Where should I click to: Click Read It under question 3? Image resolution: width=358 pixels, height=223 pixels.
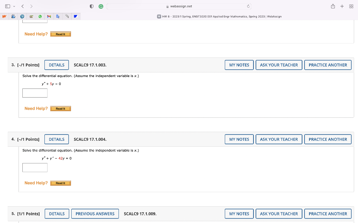coord(60,108)
